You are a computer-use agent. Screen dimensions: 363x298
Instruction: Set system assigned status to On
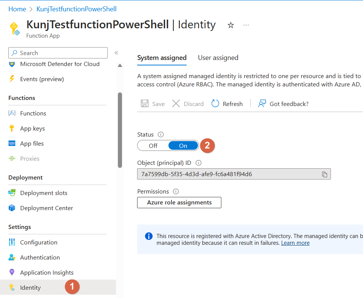tap(183, 146)
